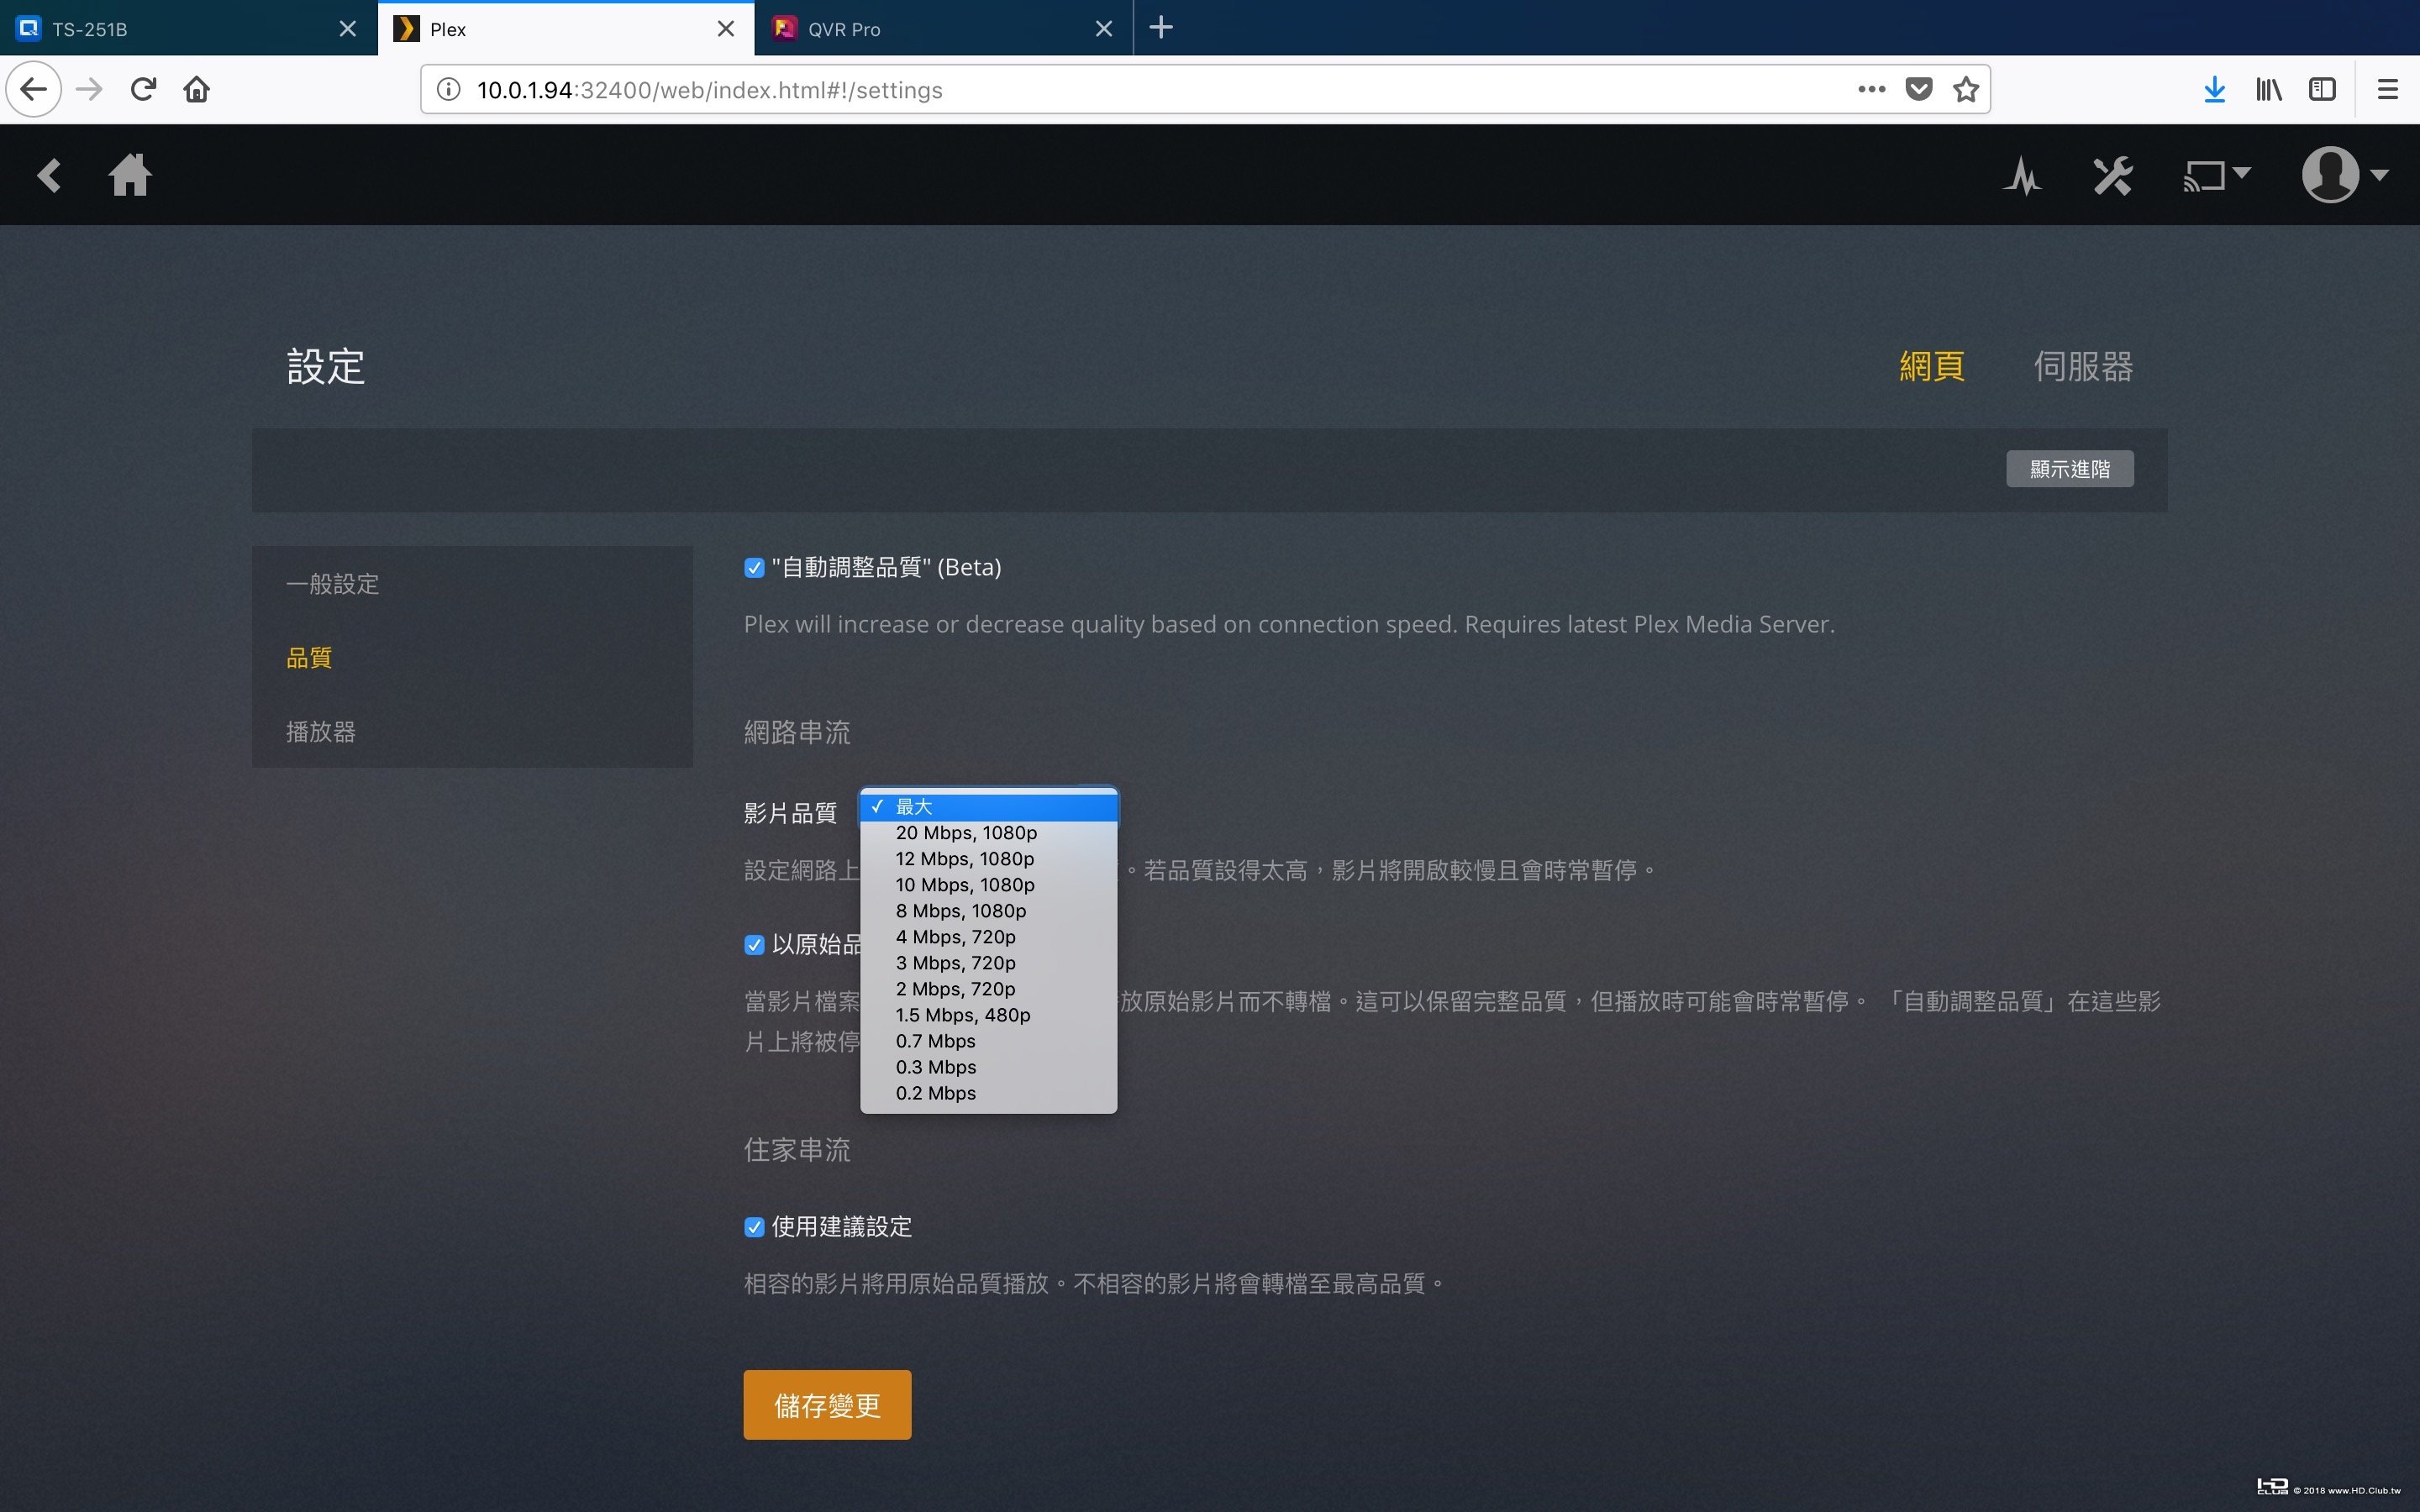Click the 顯示進階 button
The width and height of the screenshot is (2420, 1512).
click(2069, 469)
